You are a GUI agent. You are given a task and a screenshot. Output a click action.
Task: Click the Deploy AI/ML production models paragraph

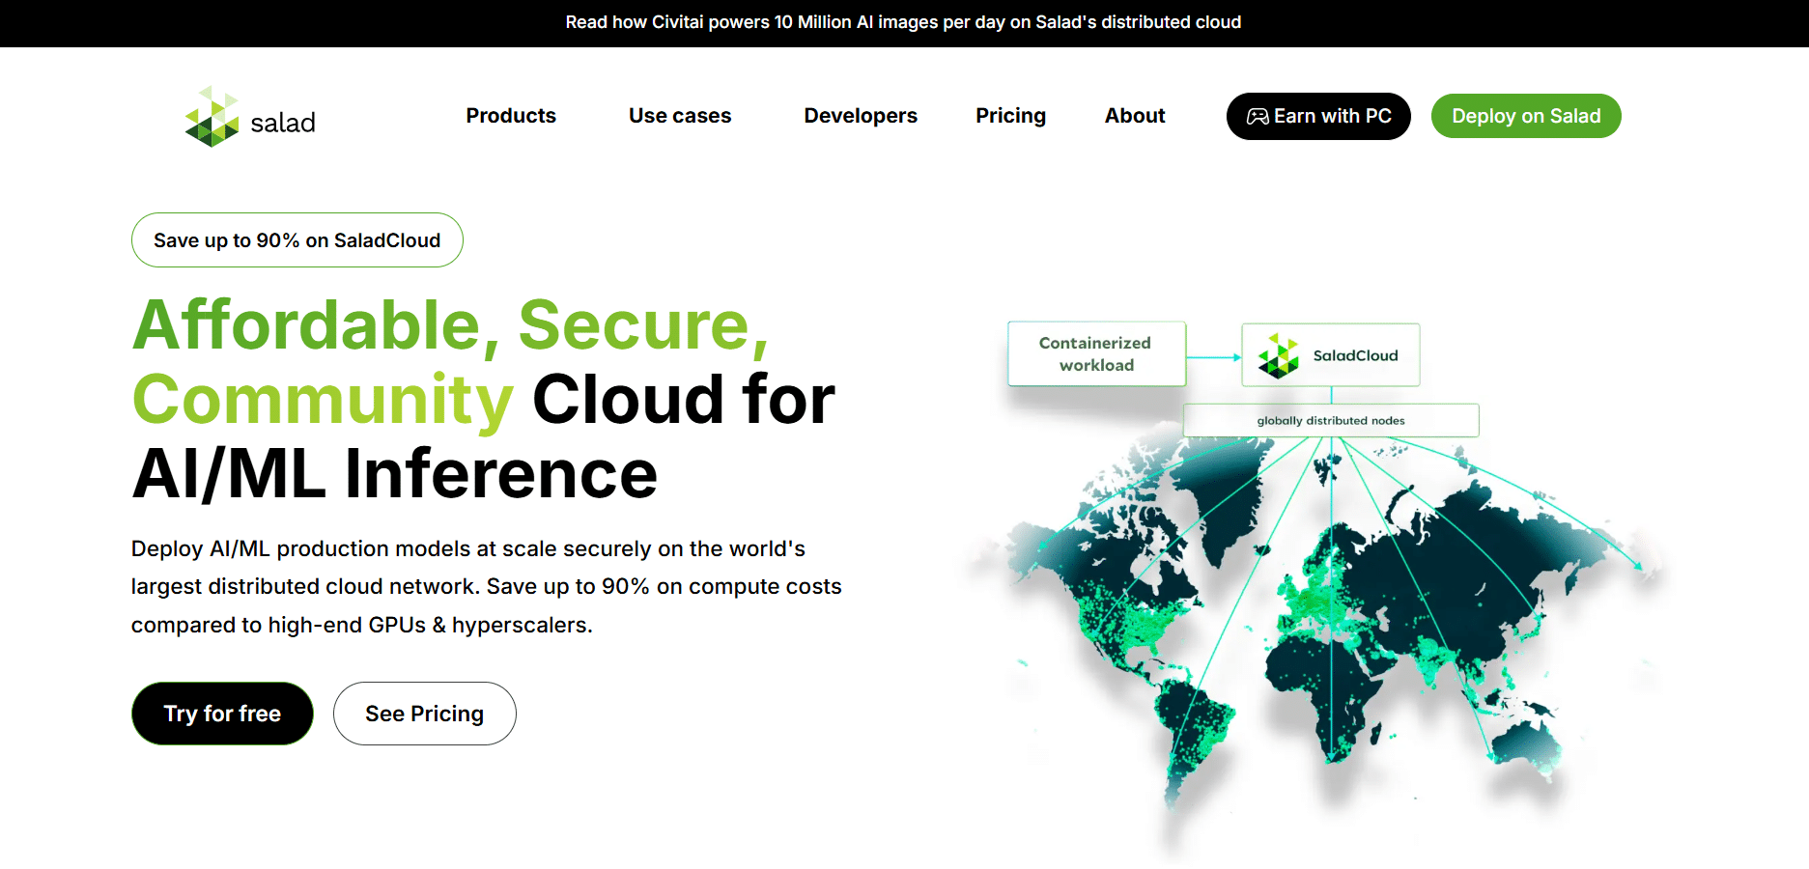[487, 587]
